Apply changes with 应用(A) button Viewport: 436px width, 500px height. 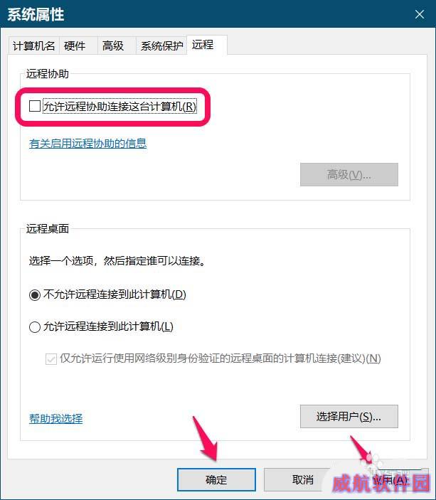tap(390, 479)
